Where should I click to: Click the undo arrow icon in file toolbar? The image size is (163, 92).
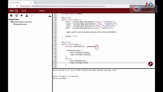pyautogui.click(x=16, y=16)
